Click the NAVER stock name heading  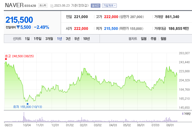pyautogui.click(x=14, y=5)
